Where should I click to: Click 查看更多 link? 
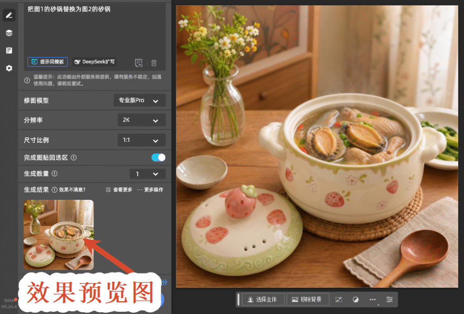[119, 190]
